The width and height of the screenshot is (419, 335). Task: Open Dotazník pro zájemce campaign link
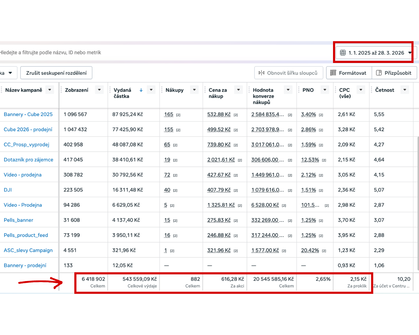tap(29, 160)
